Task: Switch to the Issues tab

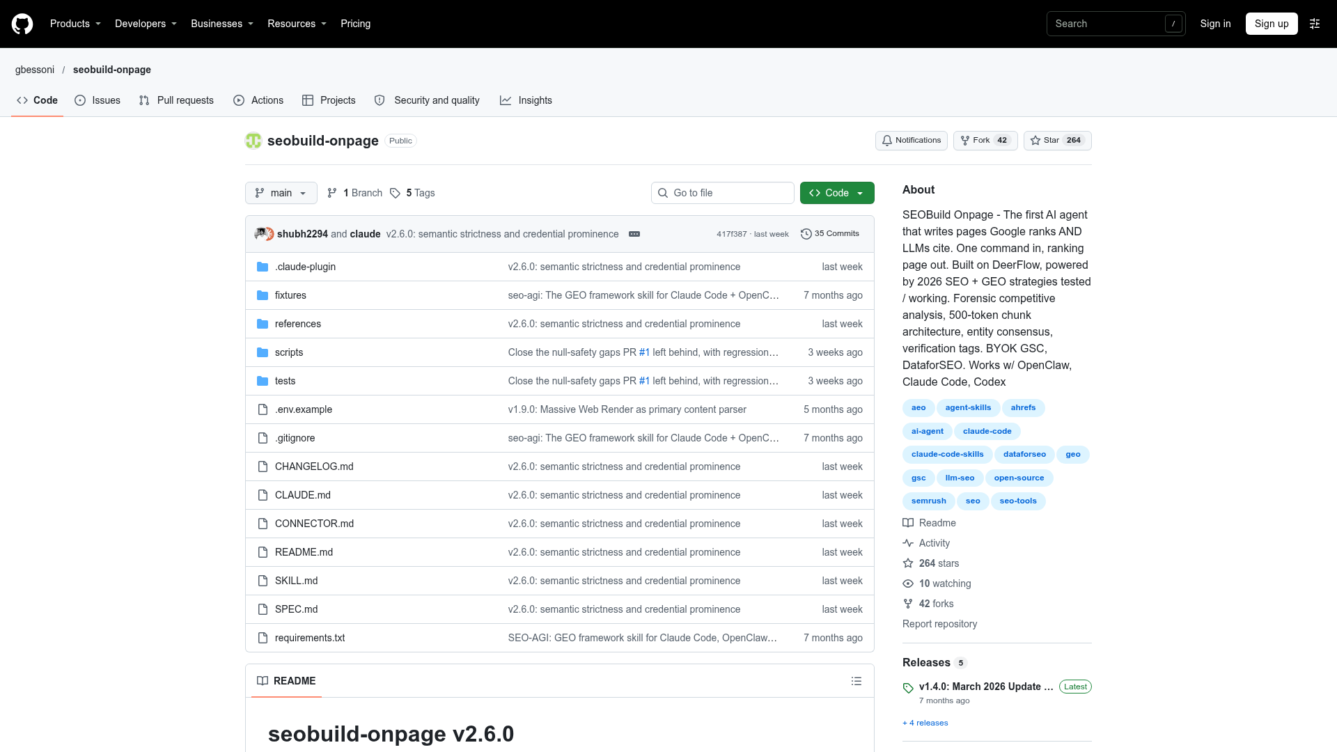Action: [97, 100]
